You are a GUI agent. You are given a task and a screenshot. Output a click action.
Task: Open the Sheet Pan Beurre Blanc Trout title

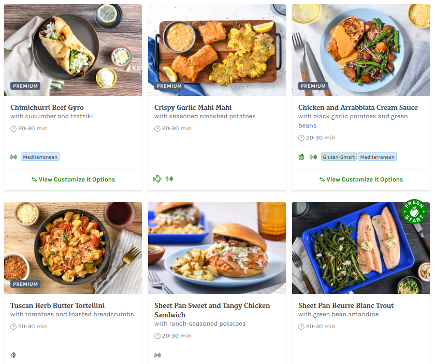coord(346,306)
